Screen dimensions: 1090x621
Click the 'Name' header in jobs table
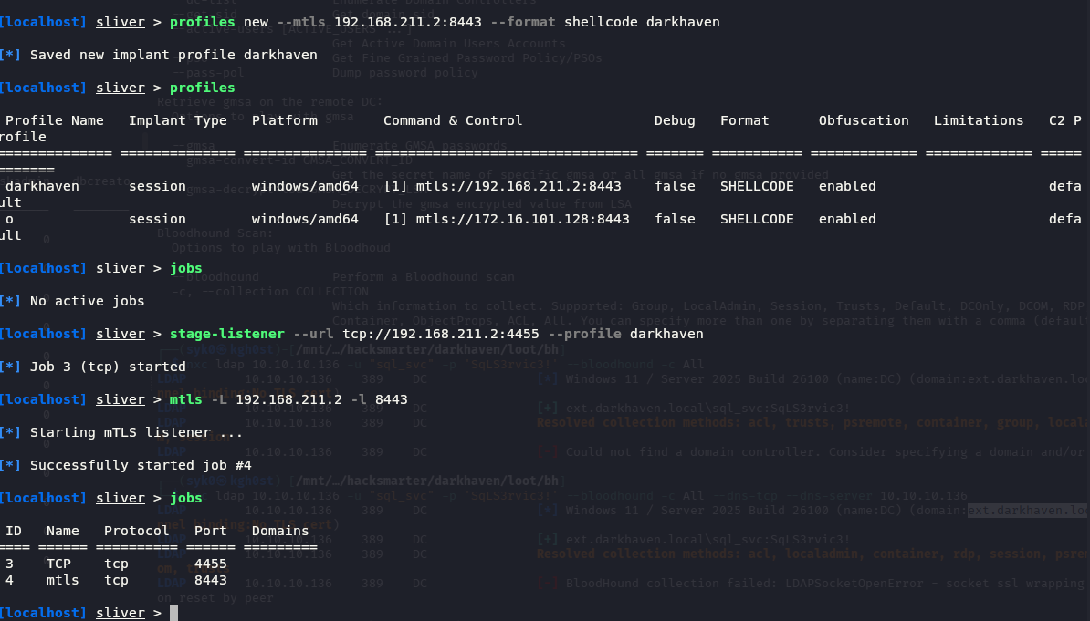[63, 532]
